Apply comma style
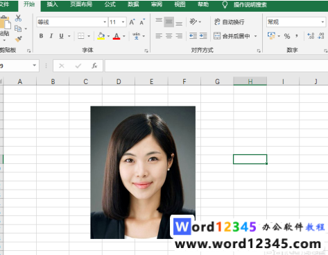Image resolution: width=328 pixels, height=255 pixels. tap(297, 36)
